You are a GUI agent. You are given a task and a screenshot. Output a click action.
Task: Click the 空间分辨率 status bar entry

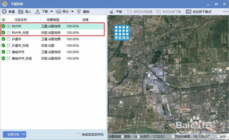coord(192,137)
